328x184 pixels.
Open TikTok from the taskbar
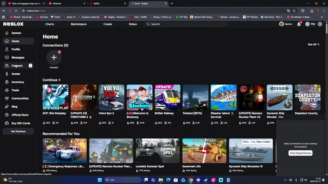click(x=213, y=180)
